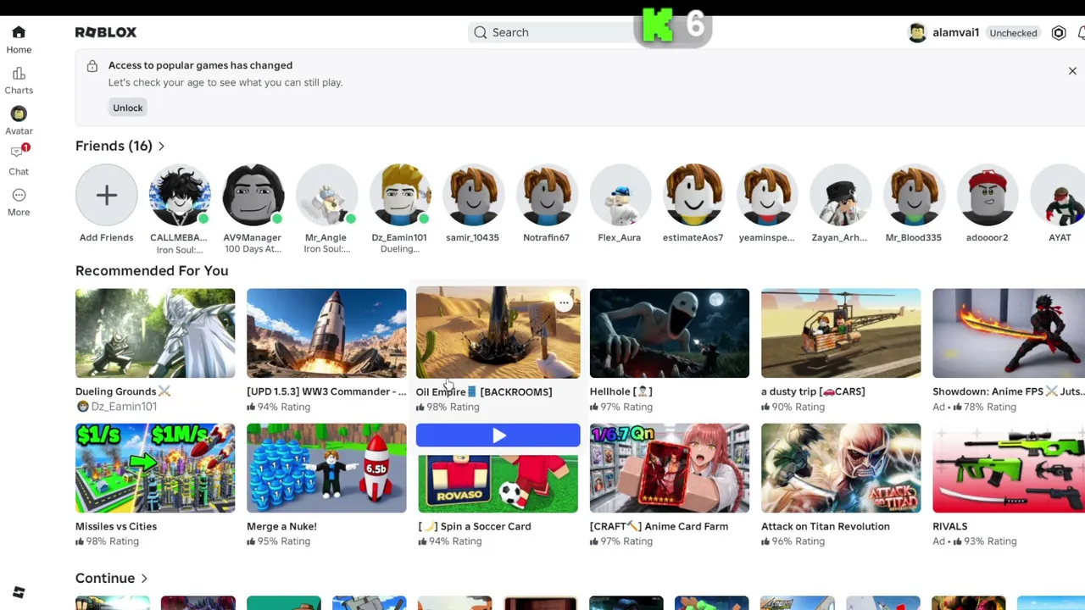Click the Unchecked age status badge
The width and height of the screenshot is (1085, 610).
pyautogui.click(x=1013, y=33)
